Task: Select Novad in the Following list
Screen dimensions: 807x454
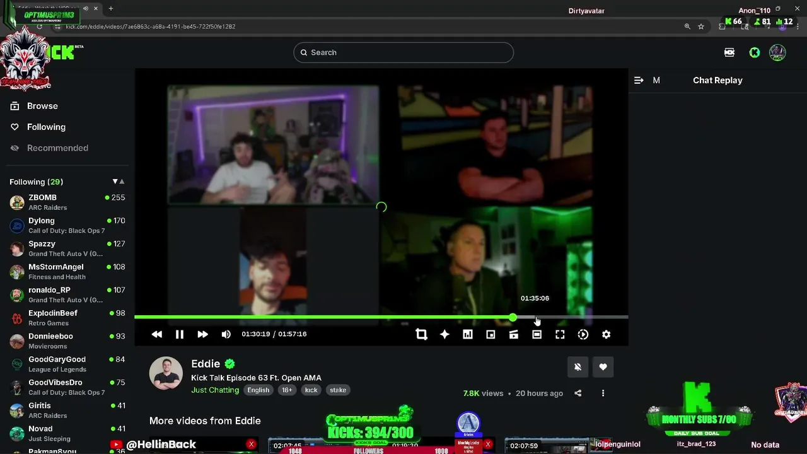Action: coord(67,433)
